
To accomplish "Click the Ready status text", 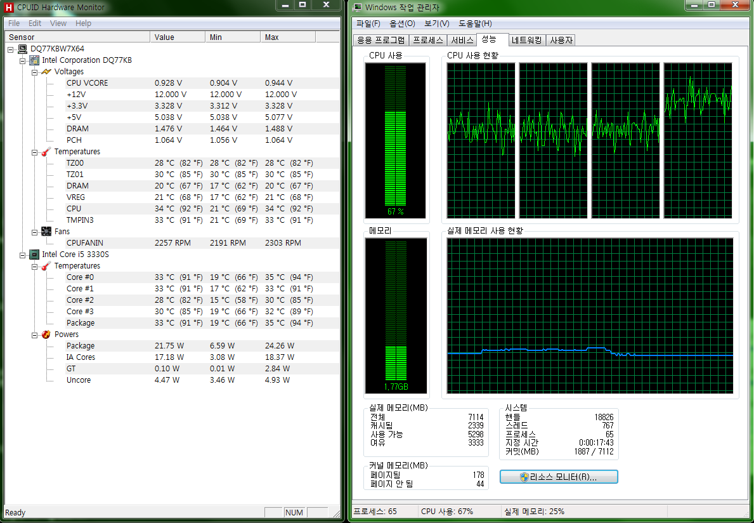I will pyautogui.click(x=15, y=512).
